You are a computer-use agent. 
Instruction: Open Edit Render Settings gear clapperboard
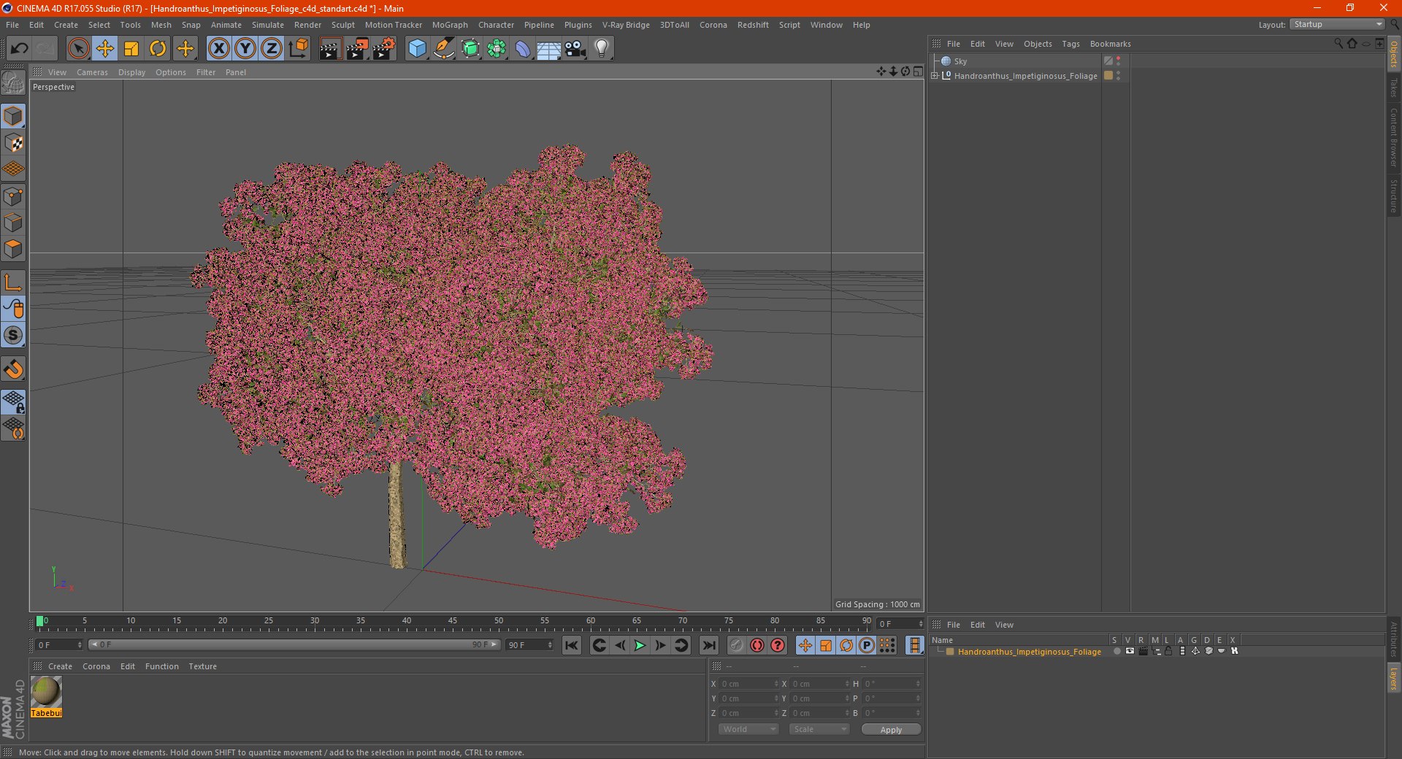[384, 49]
